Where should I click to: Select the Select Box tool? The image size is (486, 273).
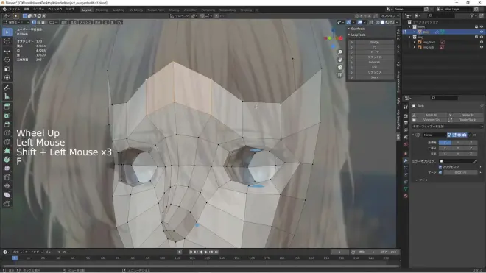click(7, 32)
